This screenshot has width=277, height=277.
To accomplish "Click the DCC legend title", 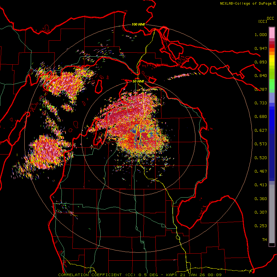I will [x=271, y=18].
